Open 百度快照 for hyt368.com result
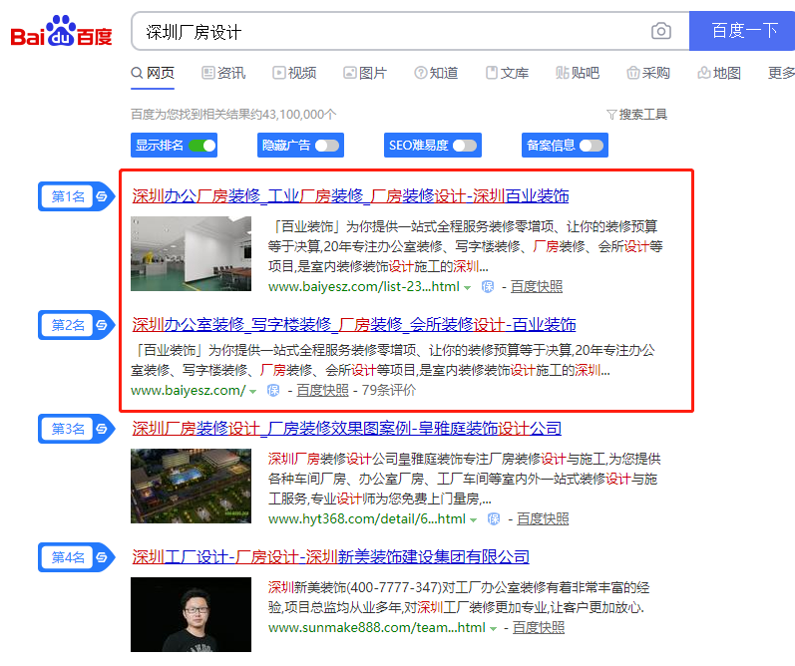This screenshot has width=795, height=666. coord(543,519)
